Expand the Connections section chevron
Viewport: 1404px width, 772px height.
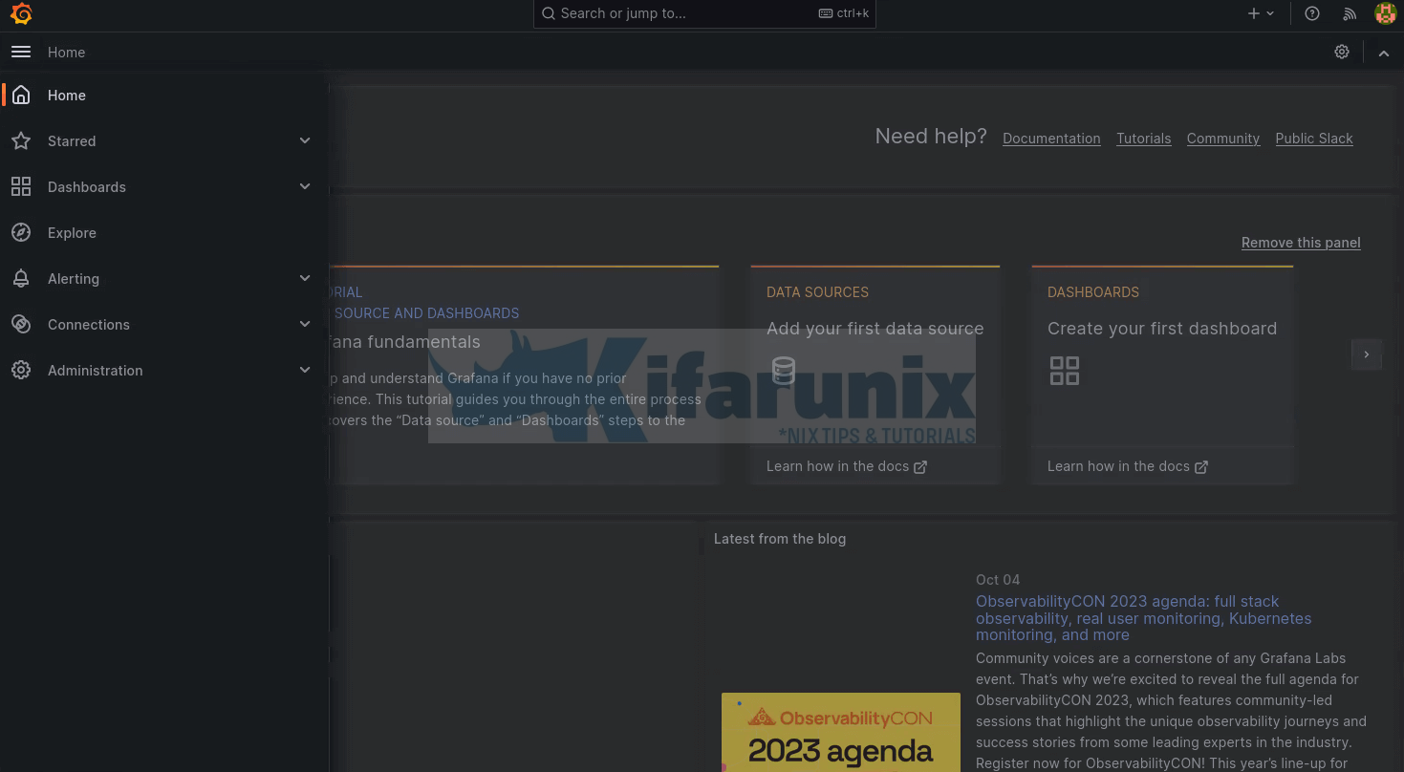[x=305, y=325]
